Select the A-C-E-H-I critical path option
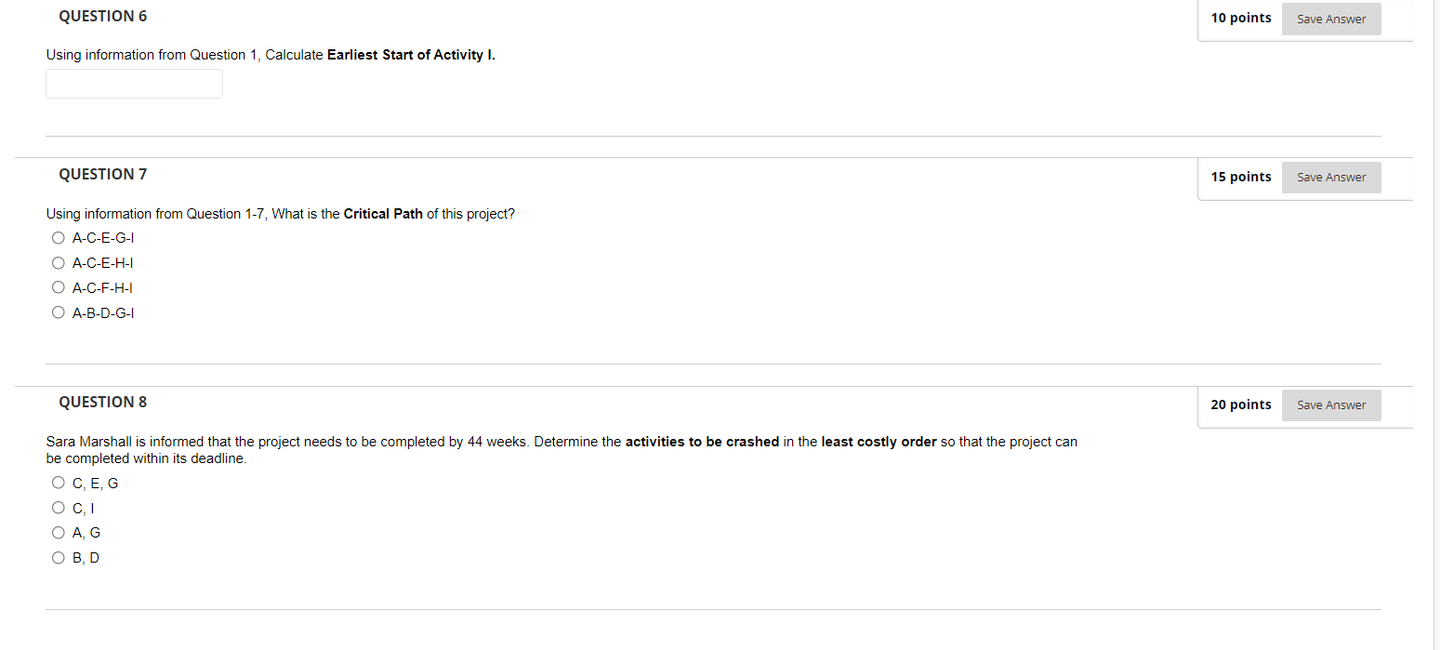This screenshot has height=650, width=1440. (x=58, y=262)
